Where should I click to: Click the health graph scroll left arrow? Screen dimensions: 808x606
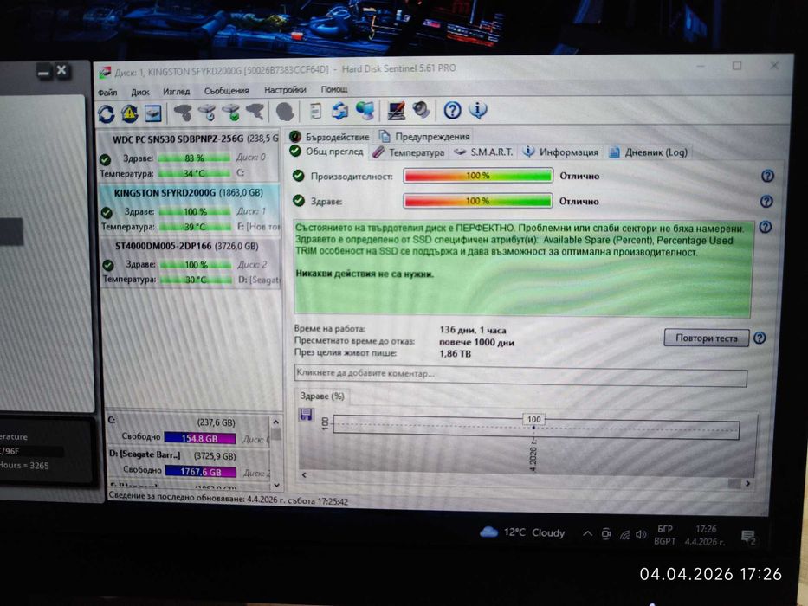(303, 474)
